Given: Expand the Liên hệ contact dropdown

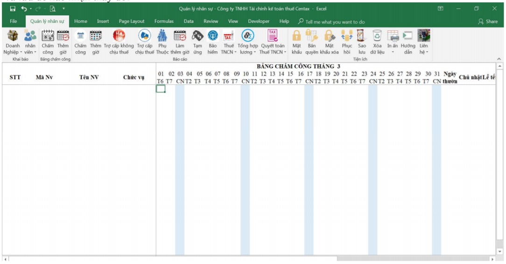Looking at the screenshot, I should 423,52.
